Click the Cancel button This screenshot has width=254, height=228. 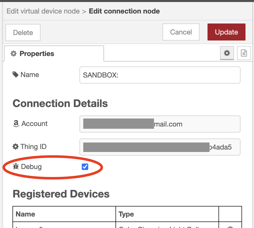click(x=181, y=32)
